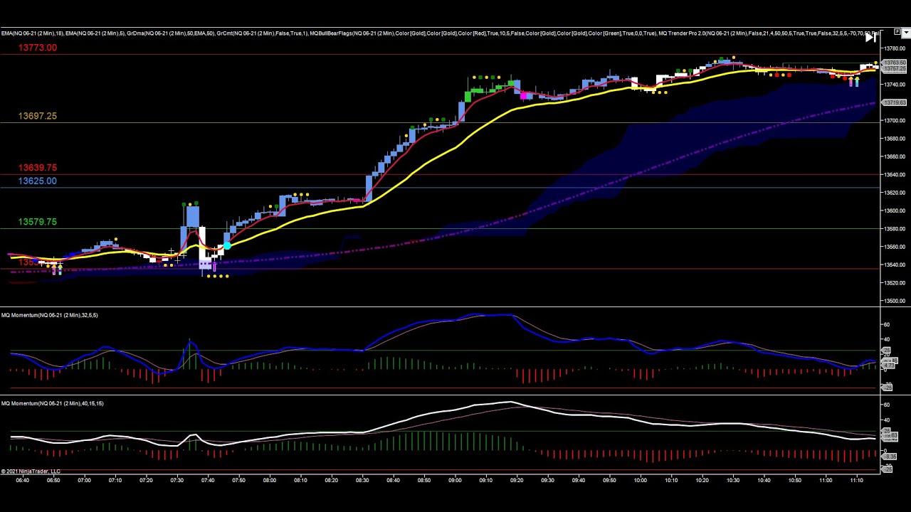Click the cyan circle marker on the chart

point(226,246)
